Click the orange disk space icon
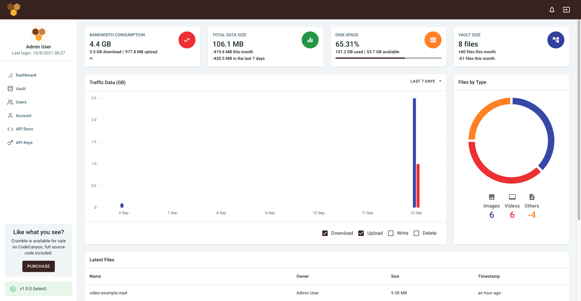This screenshot has height=301, width=581. point(433,40)
